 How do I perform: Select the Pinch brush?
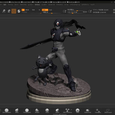(x=47, y=111)
